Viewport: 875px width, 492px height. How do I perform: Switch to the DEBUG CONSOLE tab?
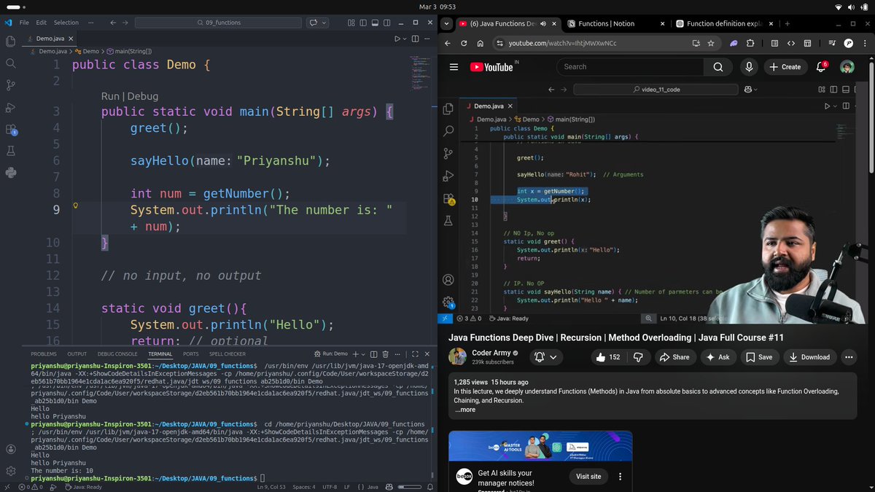(x=117, y=354)
